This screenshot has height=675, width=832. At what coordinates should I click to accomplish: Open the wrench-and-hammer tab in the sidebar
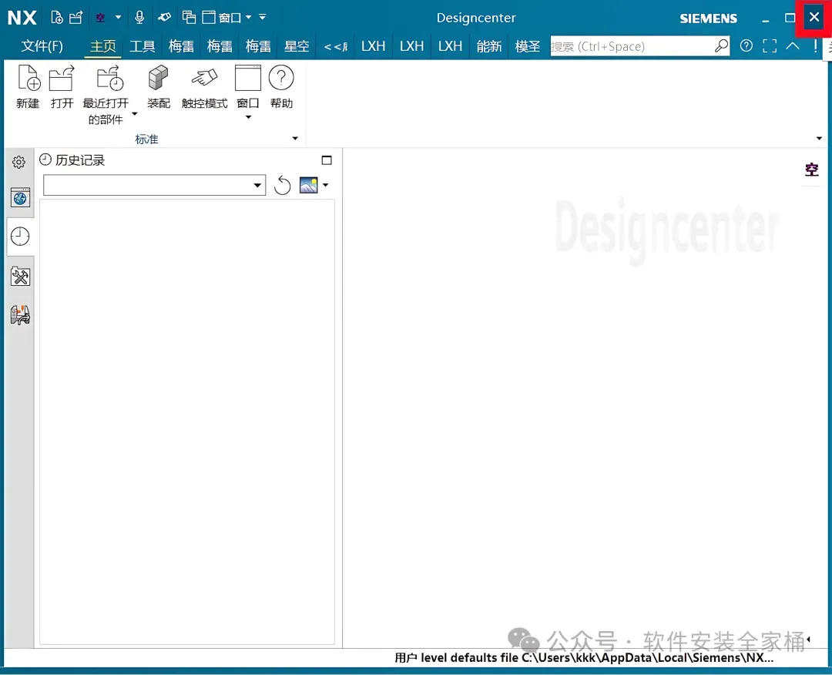pyautogui.click(x=20, y=276)
